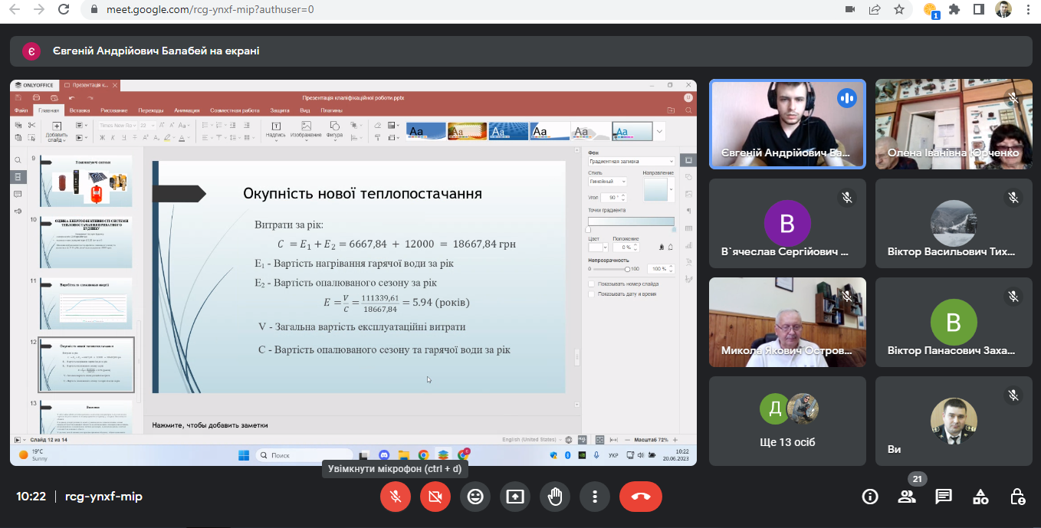Click Микола Якович video tile
This screenshot has width=1041, height=528.
(787, 322)
